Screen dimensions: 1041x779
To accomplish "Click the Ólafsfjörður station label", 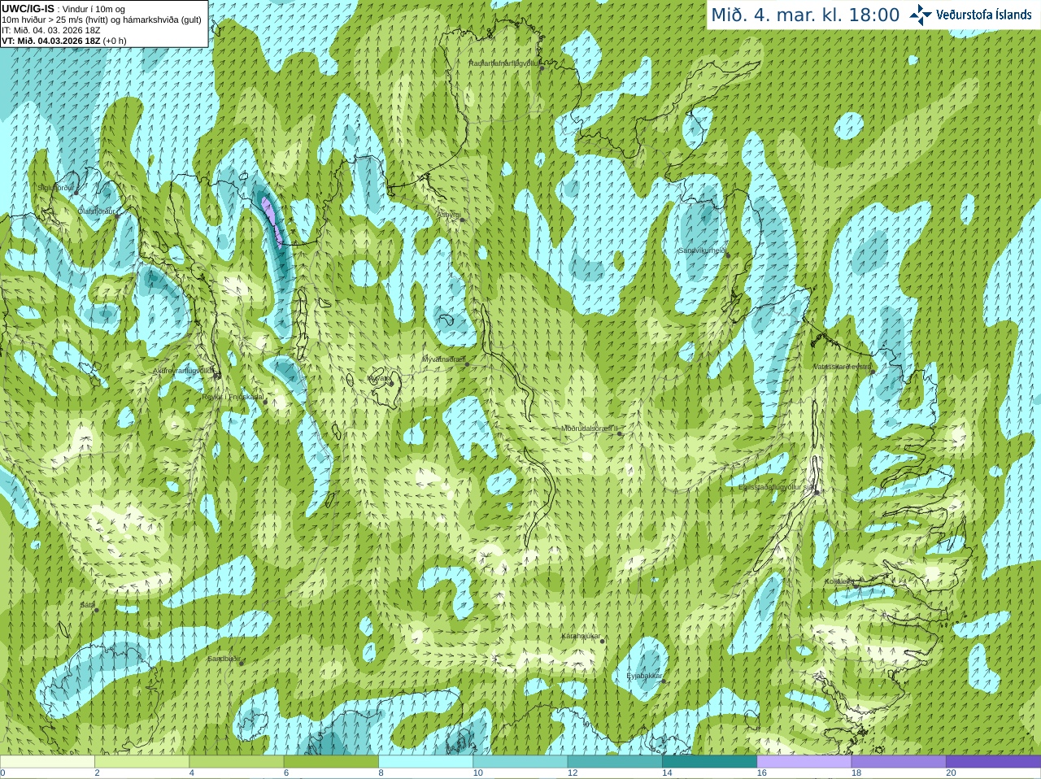I will coord(96,211).
